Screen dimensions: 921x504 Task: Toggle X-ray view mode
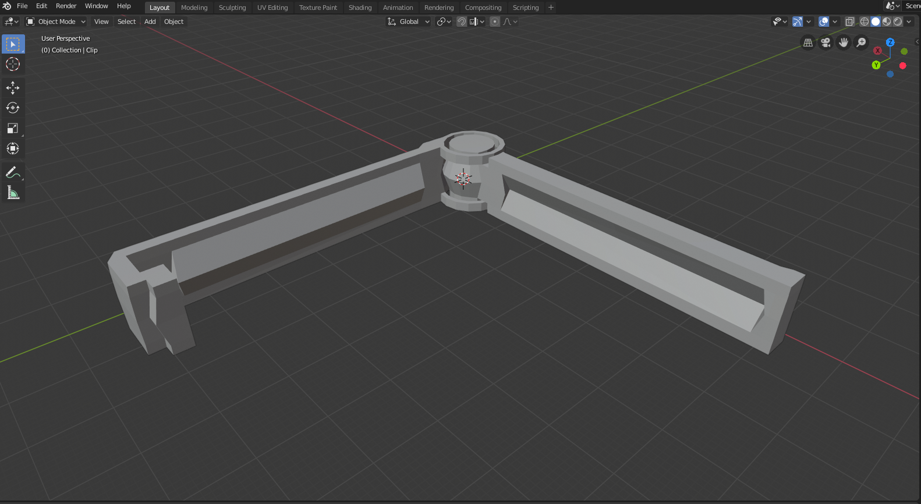[849, 22]
